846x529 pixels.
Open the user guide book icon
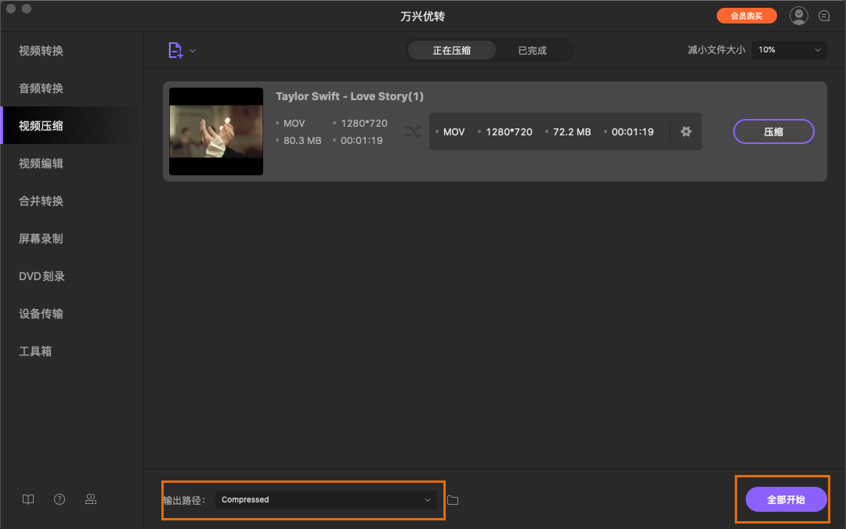pyautogui.click(x=28, y=499)
